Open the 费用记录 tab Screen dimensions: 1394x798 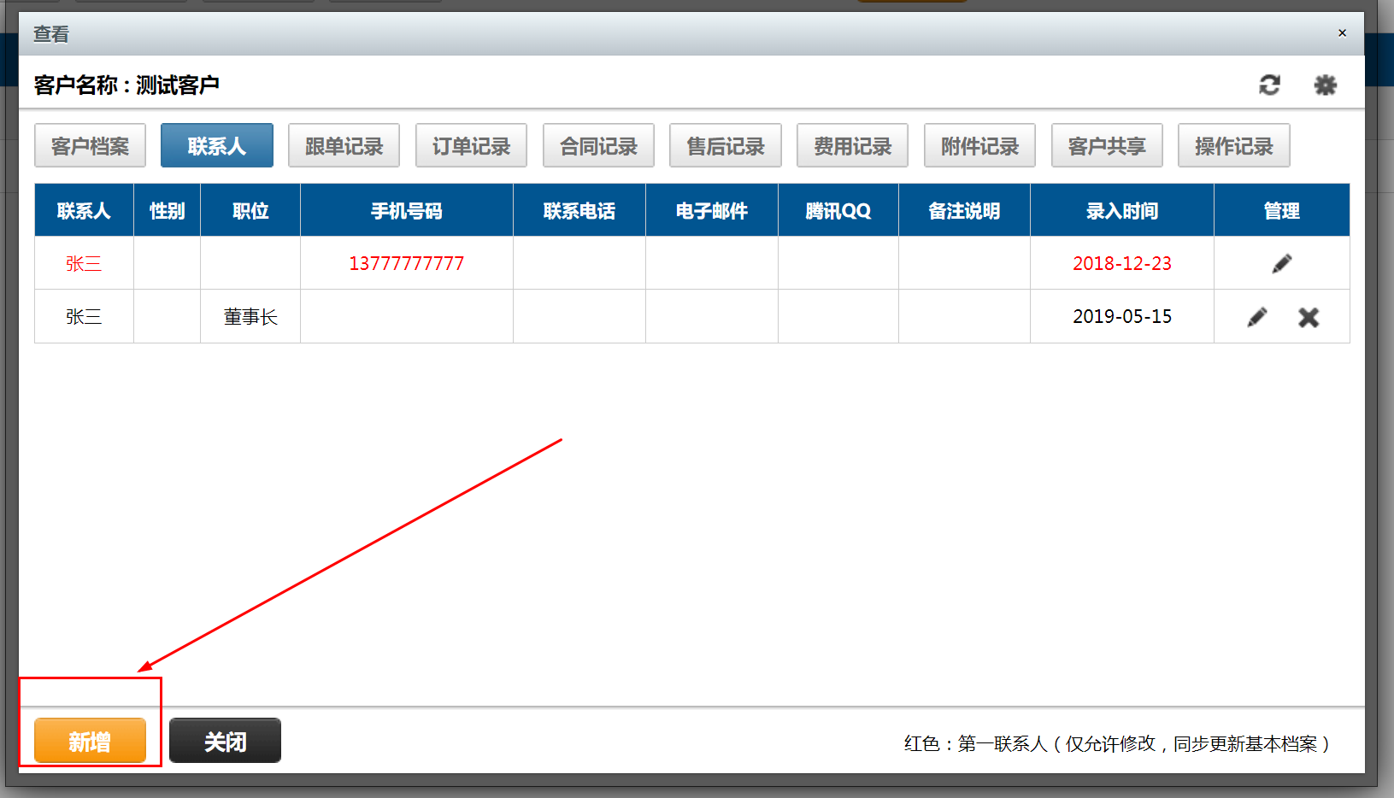852,146
